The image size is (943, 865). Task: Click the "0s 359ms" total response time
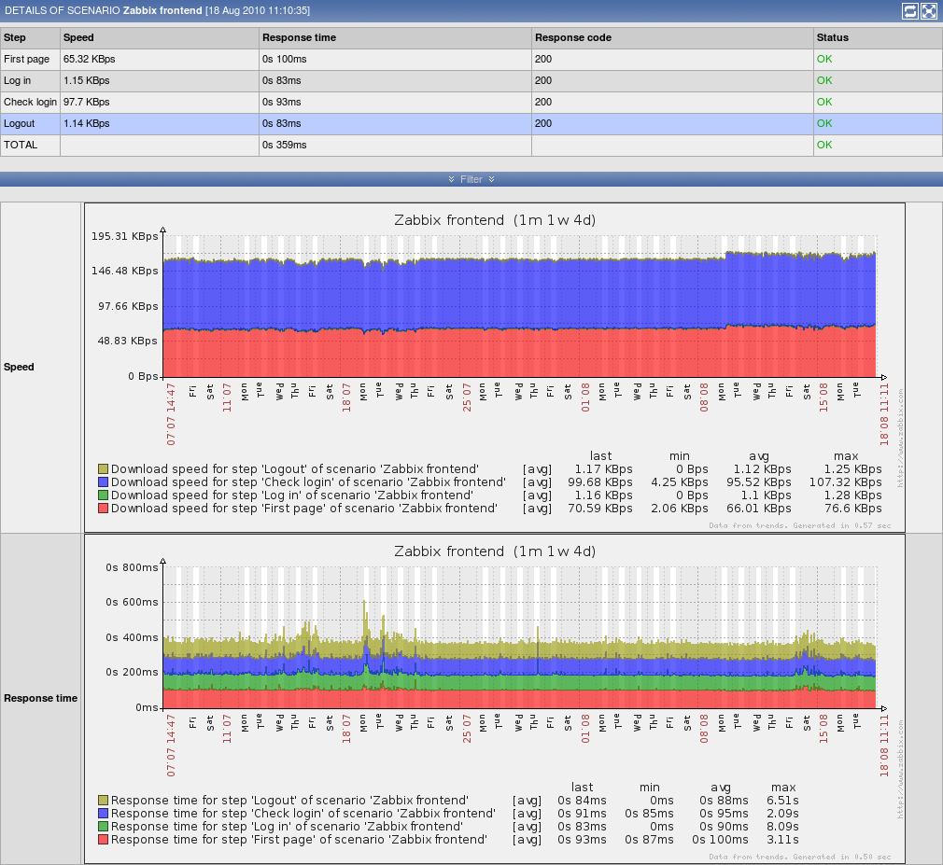tap(285, 145)
